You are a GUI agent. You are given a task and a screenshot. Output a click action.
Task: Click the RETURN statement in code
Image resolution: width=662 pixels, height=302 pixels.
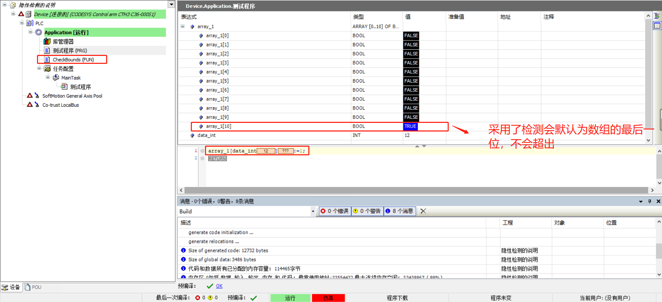pos(217,159)
